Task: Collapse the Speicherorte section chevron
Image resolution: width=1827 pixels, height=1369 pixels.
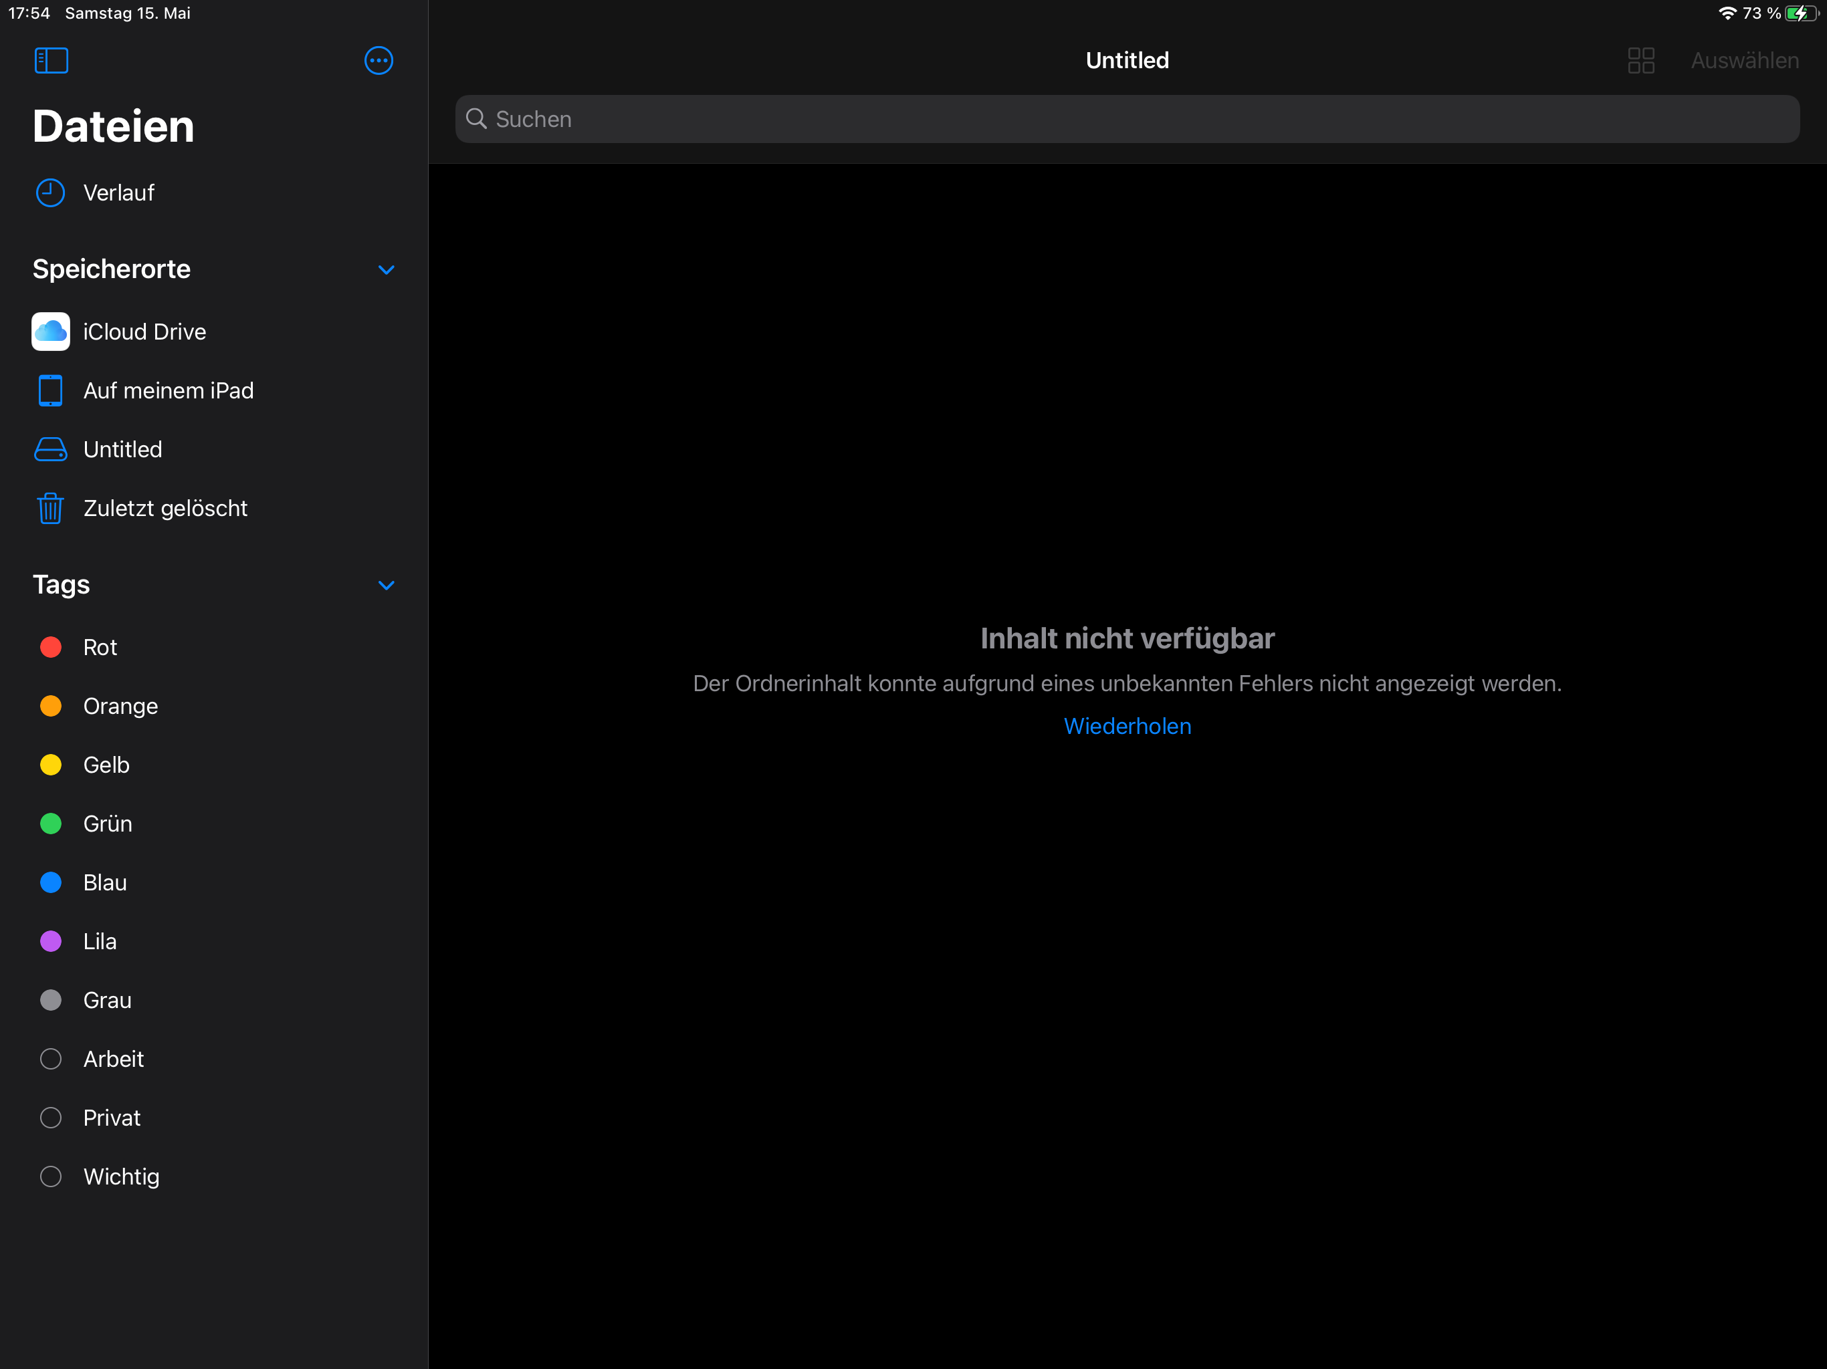Action: pyautogui.click(x=386, y=270)
